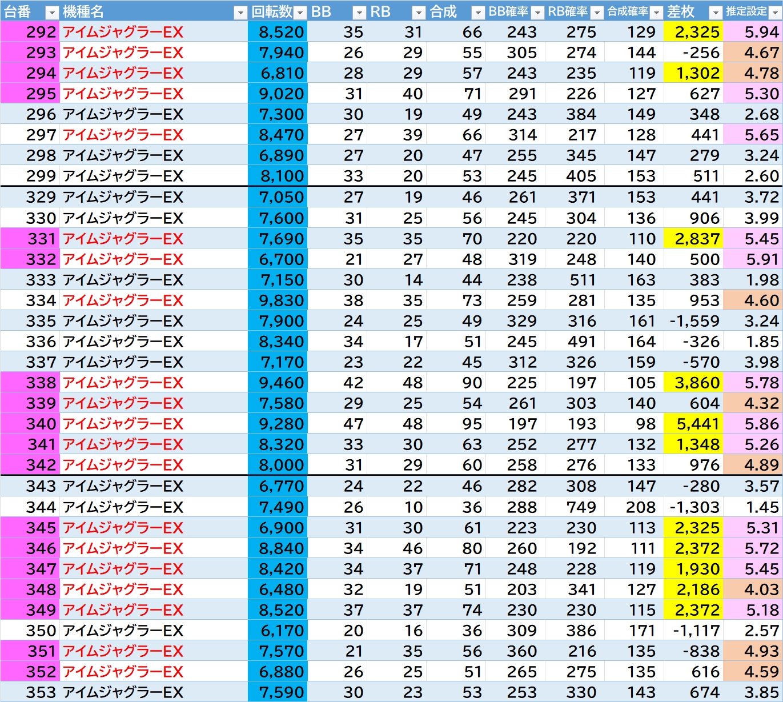Open the 台番 column filter dropdown
This screenshot has height=702, width=783.
[x=51, y=13]
